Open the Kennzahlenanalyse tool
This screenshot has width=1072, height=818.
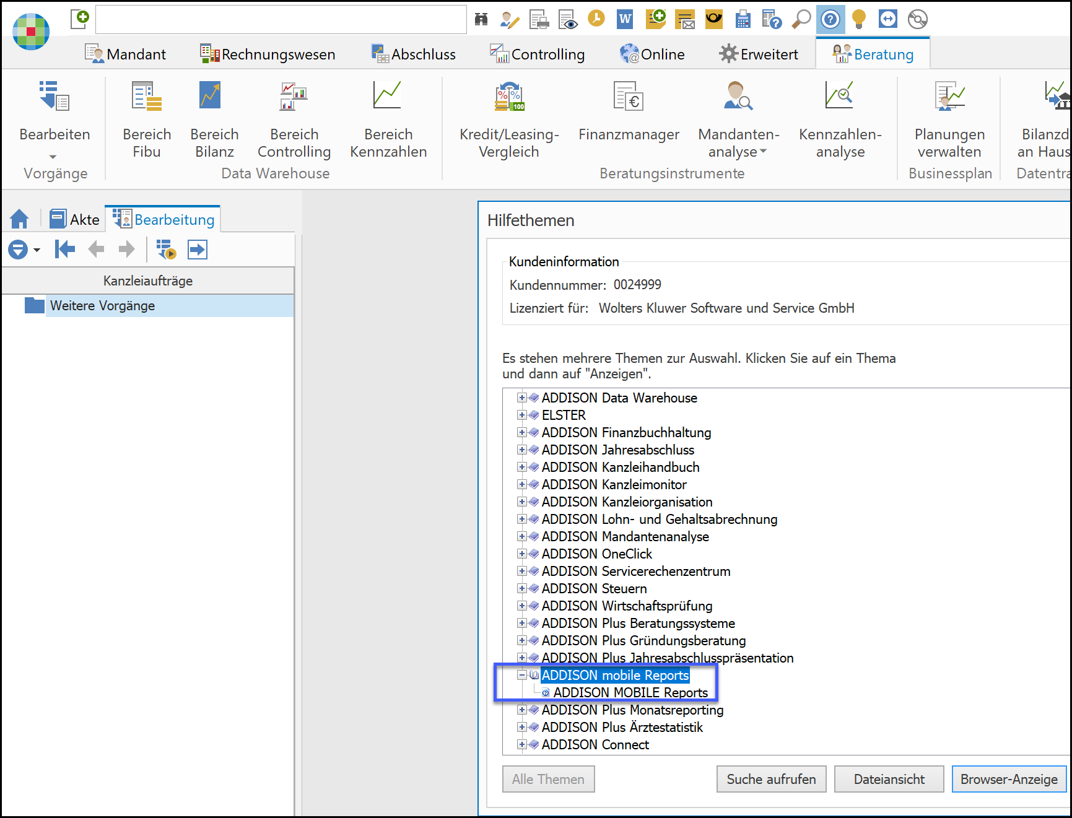coord(840,121)
